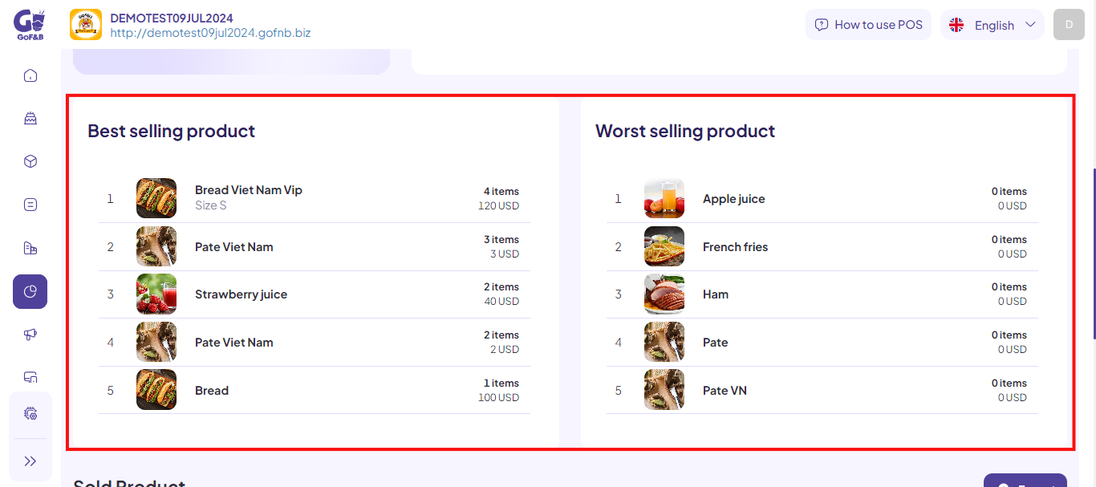
Task: Click the GoF&B logo
Action: tap(30, 26)
